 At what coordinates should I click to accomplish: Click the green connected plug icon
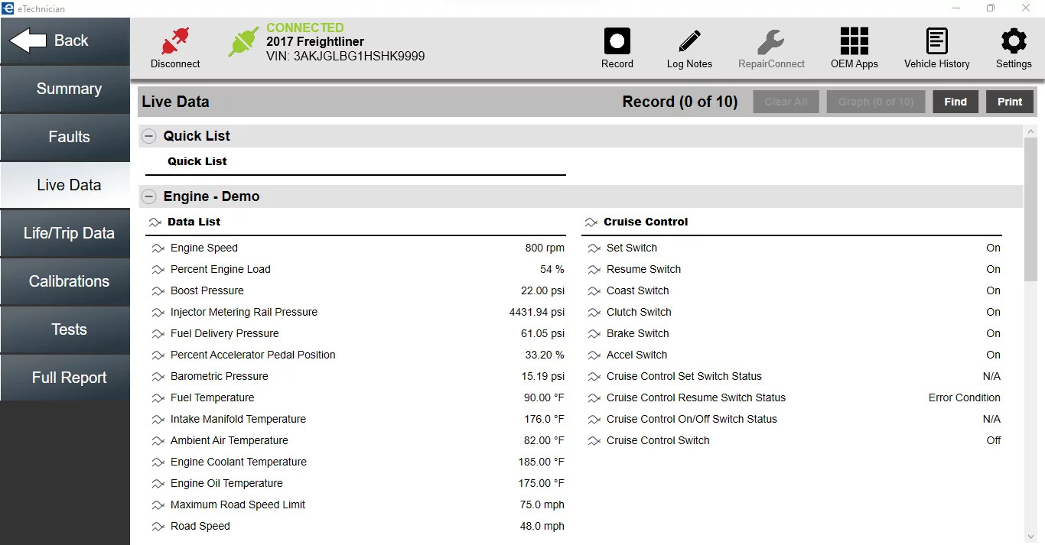243,42
